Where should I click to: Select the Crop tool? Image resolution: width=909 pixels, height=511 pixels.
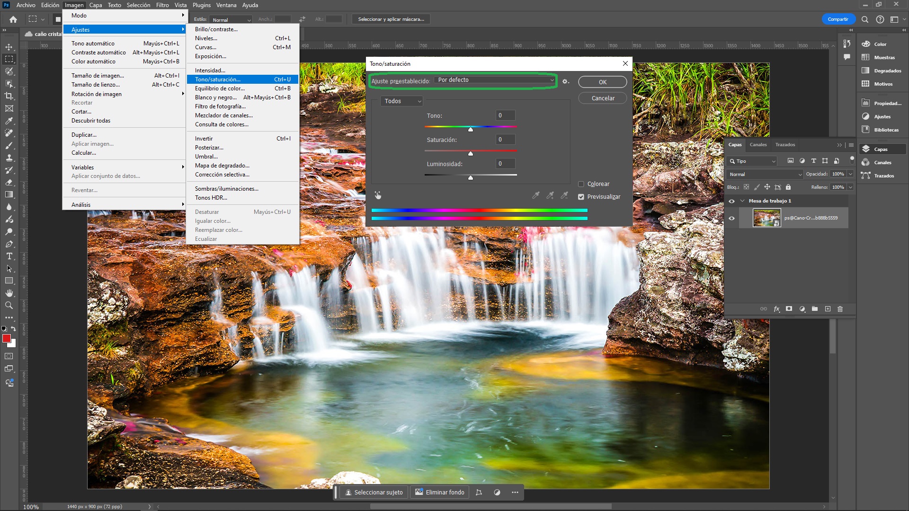coord(9,96)
